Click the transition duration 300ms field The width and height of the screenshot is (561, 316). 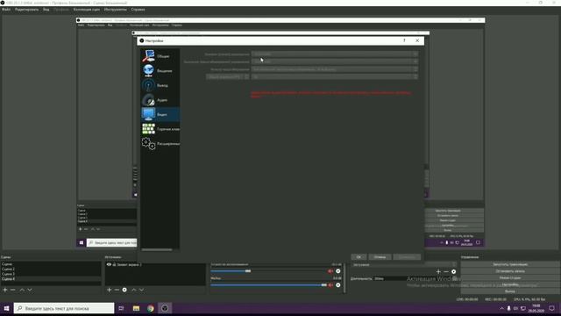click(415, 278)
